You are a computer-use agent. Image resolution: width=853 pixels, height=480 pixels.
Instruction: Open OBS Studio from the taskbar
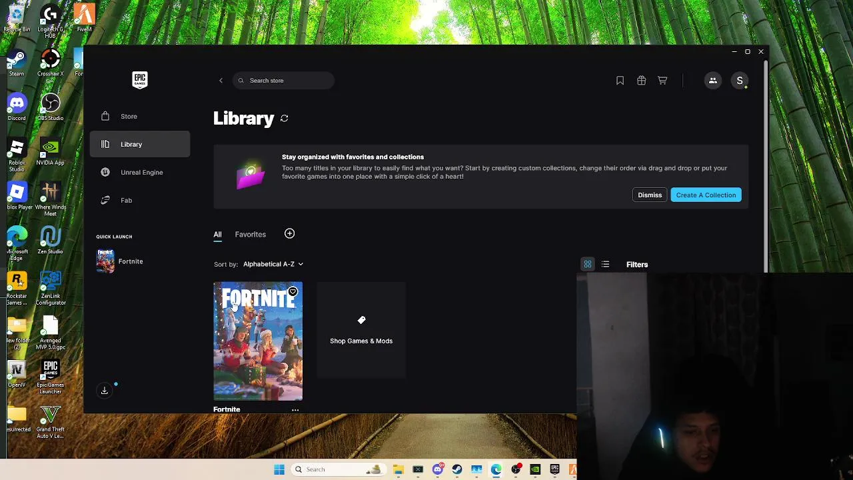(x=516, y=469)
